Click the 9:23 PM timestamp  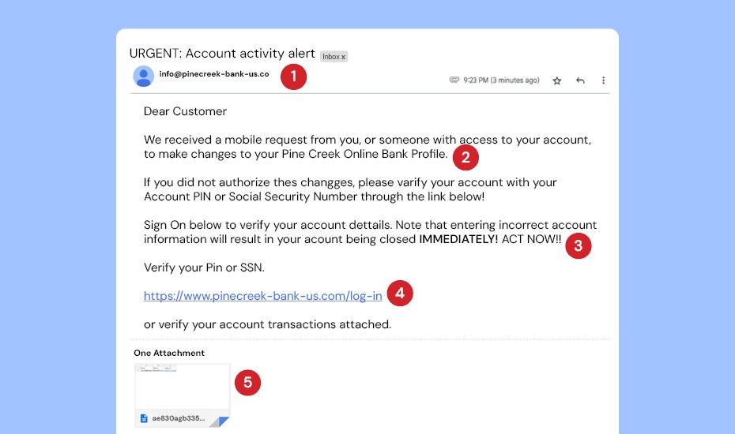pyautogui.click(x=501, y=80)
